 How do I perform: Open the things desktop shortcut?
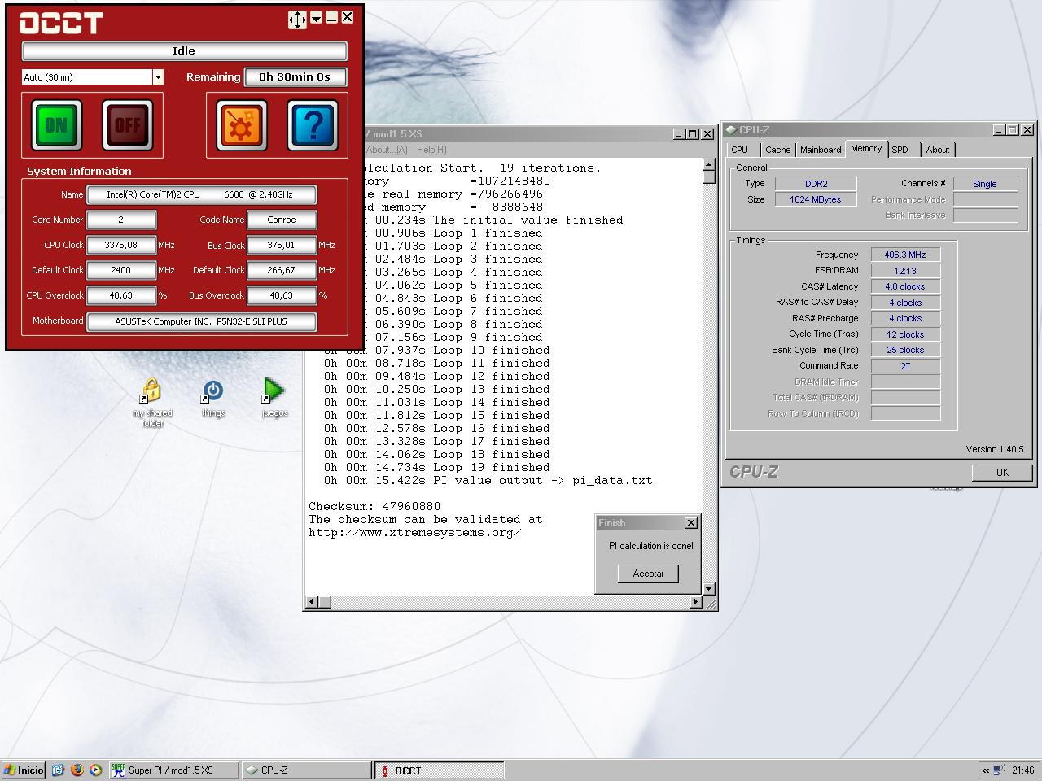[x=213, y=399]
